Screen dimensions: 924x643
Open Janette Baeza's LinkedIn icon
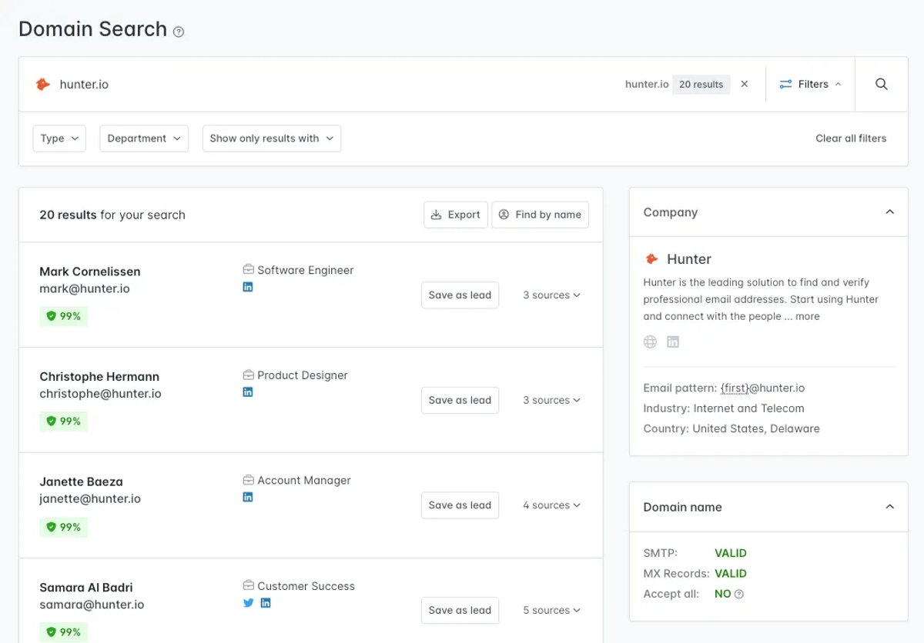coord(248,498)
